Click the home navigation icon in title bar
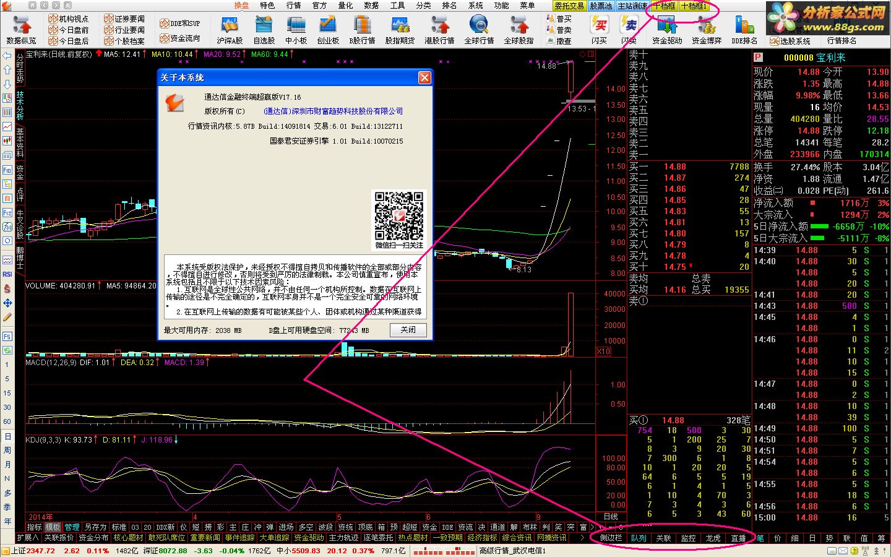The image size is (891, 557). [x=33, y=5]
